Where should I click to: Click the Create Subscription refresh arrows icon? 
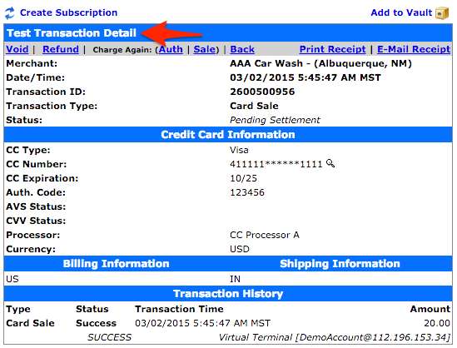pyautogui.click(x=10, y=12)
